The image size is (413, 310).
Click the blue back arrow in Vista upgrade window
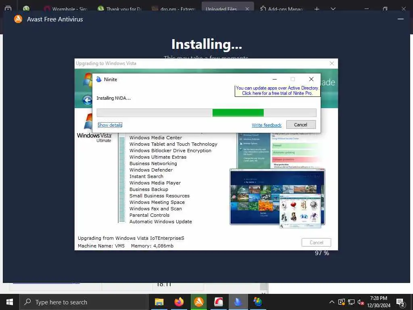point(87,100)
